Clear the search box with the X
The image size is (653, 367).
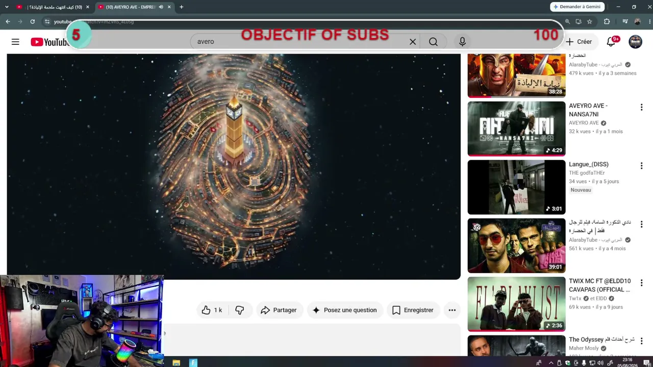pyautogui.click(x=413, y=42)
